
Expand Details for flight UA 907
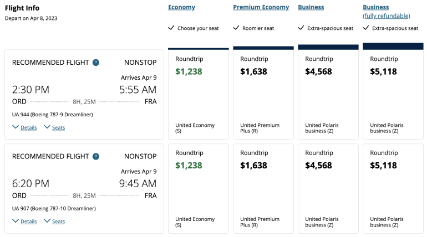click(x=24, y=221)
